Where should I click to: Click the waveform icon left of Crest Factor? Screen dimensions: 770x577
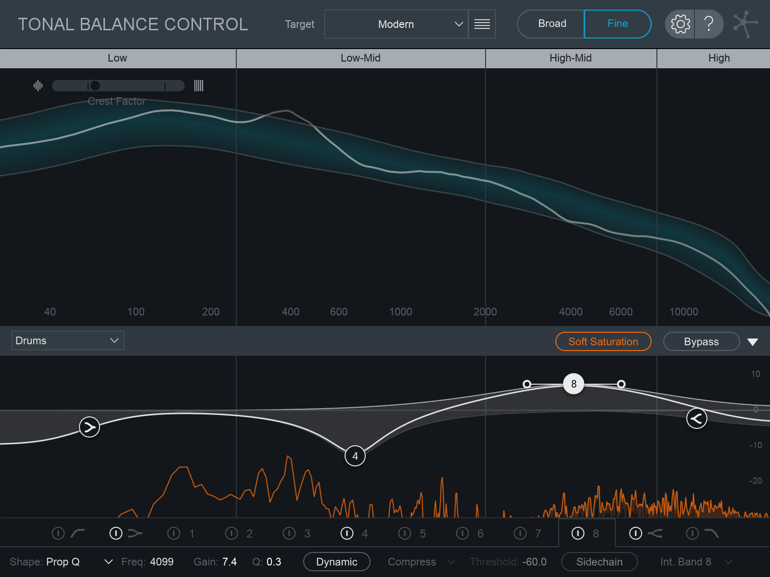38,85
